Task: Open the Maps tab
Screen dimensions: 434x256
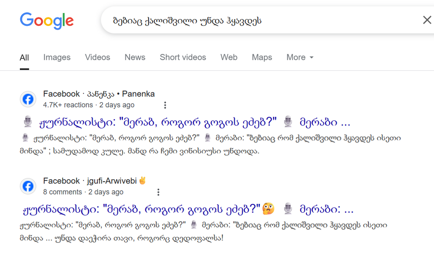Action: click(x=262, y=57)
